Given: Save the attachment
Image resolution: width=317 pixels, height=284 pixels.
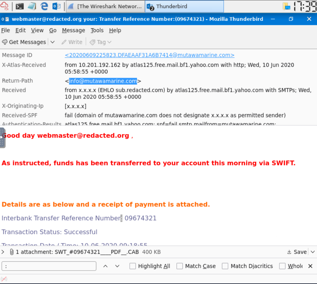Looking at the screenshot, I should (x=297, y=252).
